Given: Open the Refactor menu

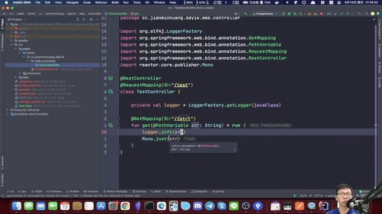Looking at the screenshot, I should (101, 2).
